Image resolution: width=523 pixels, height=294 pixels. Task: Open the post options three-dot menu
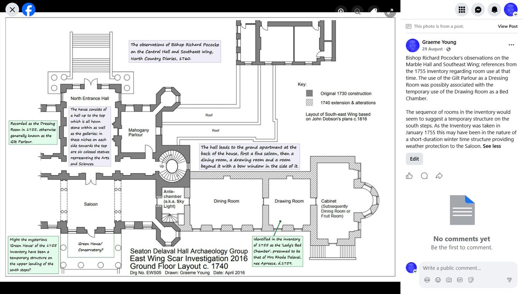click(511, 45)
